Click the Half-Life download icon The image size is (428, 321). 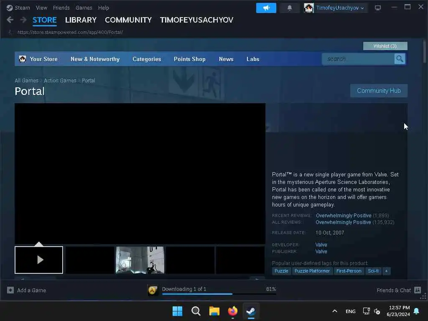(x=152, y=290)
